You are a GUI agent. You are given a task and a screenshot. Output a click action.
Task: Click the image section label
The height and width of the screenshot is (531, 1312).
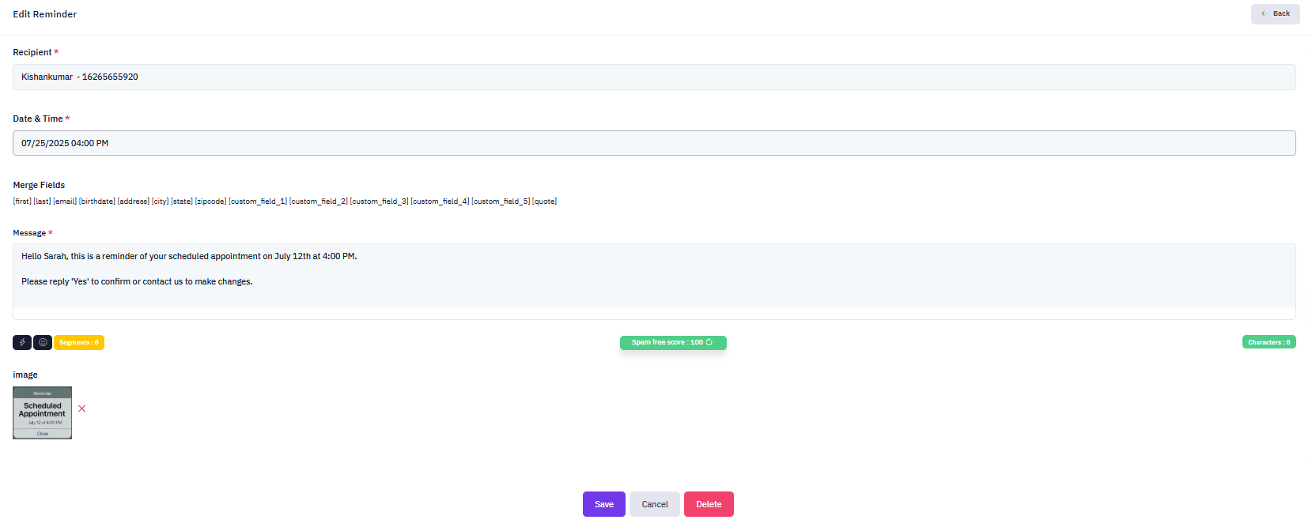[x=25, y=375]
